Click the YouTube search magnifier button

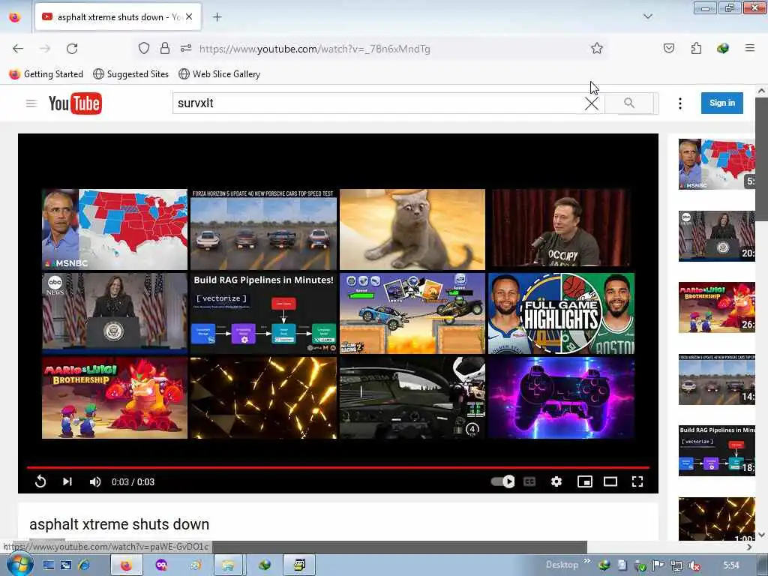[629, 103]
